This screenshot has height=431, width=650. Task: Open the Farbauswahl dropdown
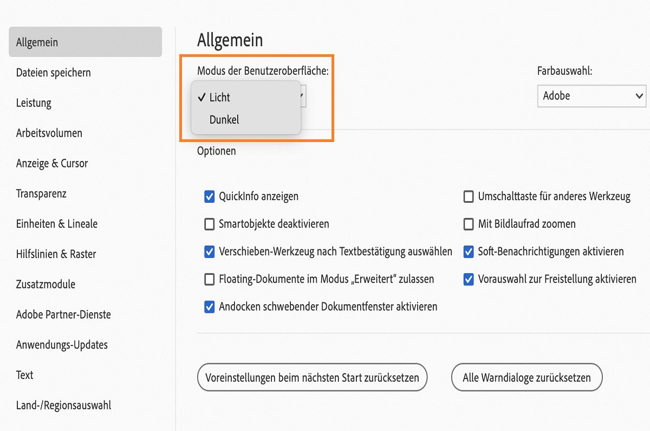click(x=591, y=96)
